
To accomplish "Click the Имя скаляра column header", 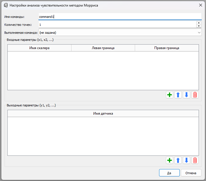I will [39, 48].
